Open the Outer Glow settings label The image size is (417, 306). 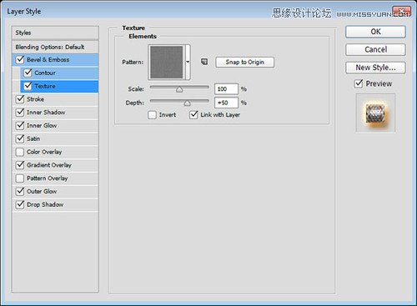pos(42,192)
